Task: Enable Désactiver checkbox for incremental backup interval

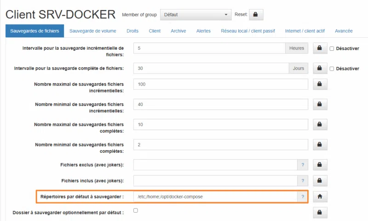Action: (x=332, y=48)
